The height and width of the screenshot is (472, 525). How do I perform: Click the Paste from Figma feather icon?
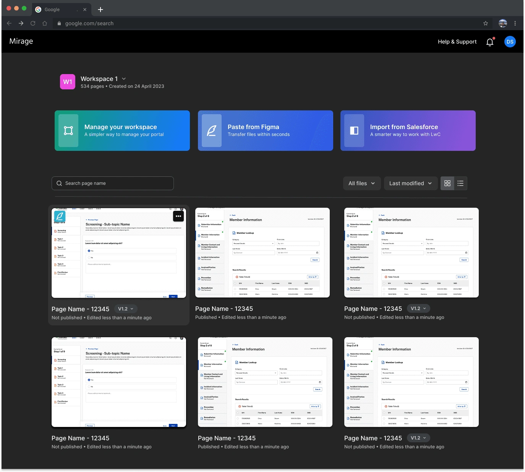(212, 131)
